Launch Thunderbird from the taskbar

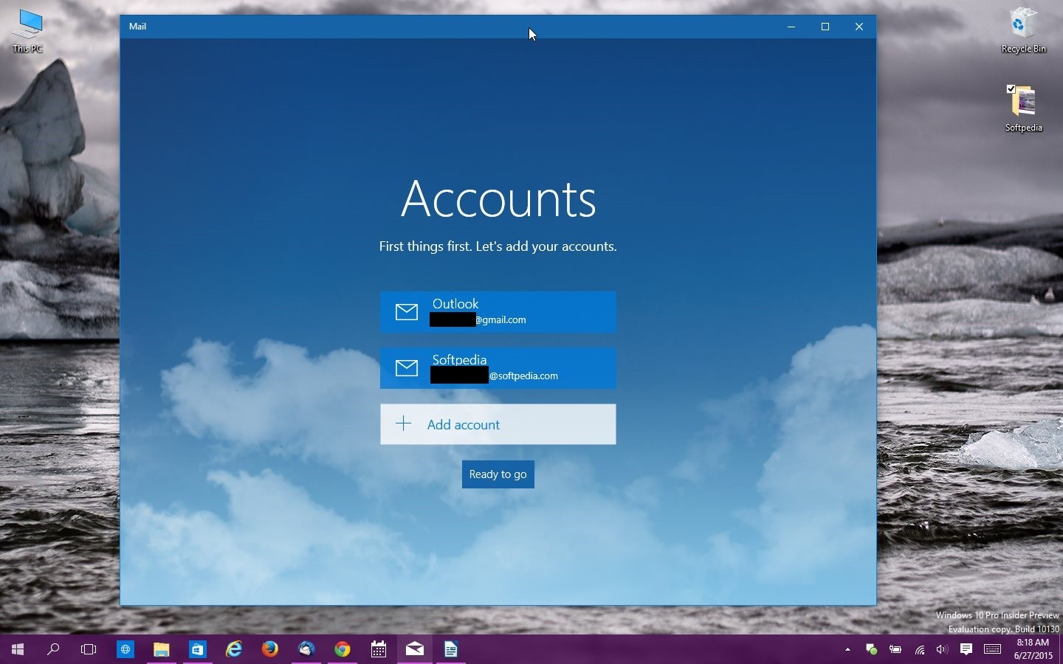click(x=306, y=649)
